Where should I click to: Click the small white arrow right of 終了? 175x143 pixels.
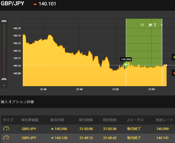(x=162, y=25)
